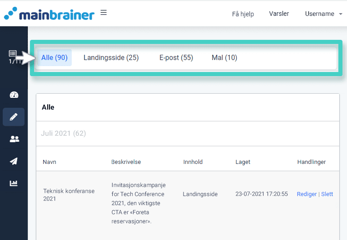Click the Landingsside cell in the table row
Screen dimensions: 347x240
[200, 194]
